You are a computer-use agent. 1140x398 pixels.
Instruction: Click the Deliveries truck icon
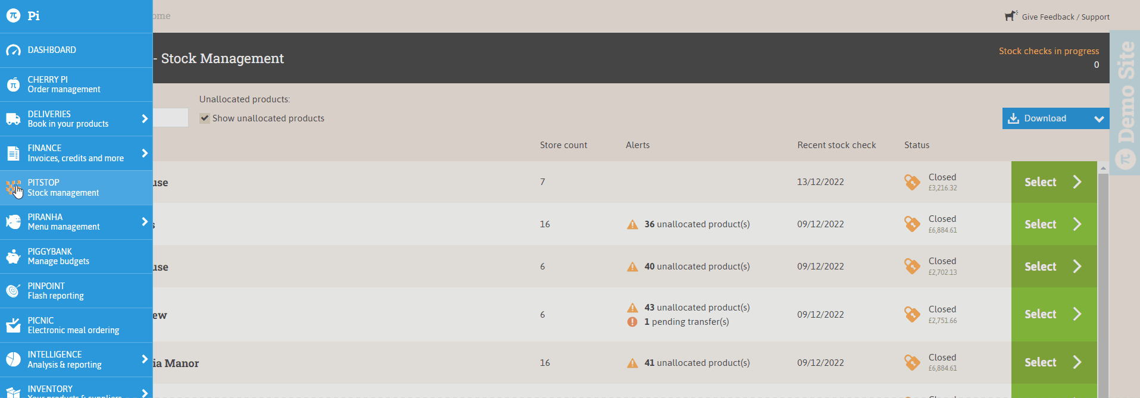click(x=13, y=119)
